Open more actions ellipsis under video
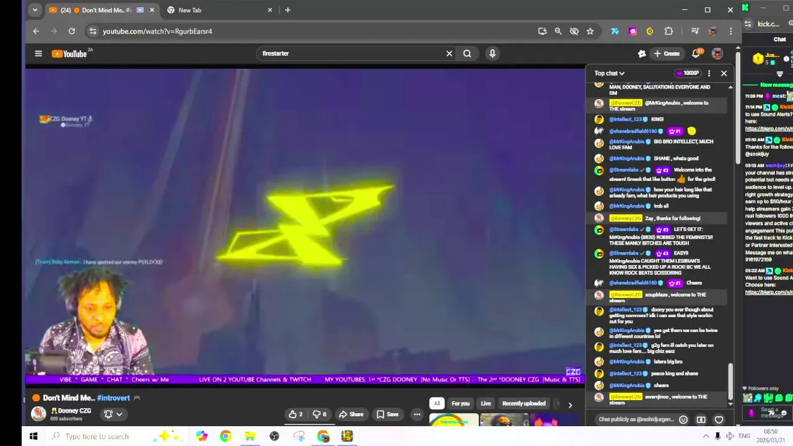 (x=417, y=414)
